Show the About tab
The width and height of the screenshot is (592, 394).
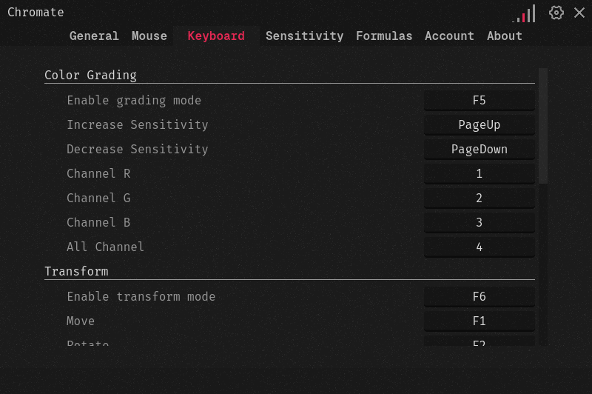(505, 36)
